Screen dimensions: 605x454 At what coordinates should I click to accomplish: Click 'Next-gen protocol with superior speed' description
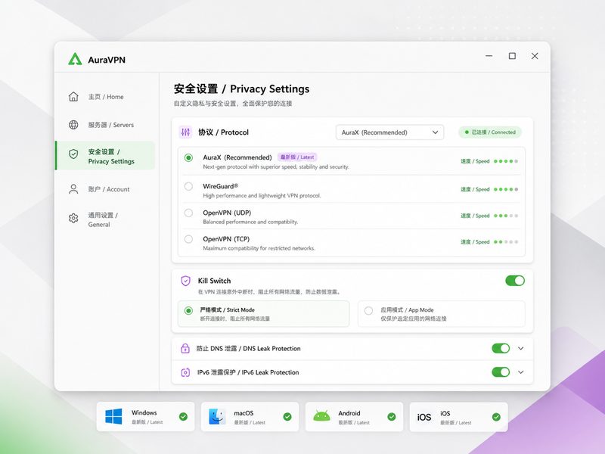(x=276, y=166)
